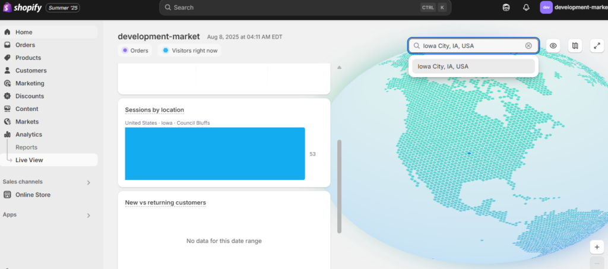Click the panel scroll up arrow
The image size is (608, 269).
coord(339,68)
